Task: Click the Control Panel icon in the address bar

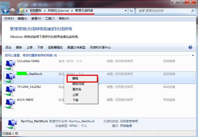Action: (x=22, y=11)
